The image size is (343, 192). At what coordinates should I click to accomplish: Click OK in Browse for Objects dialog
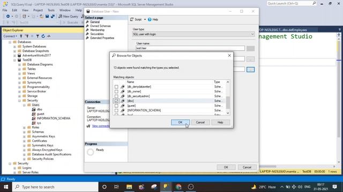point(180,122)
